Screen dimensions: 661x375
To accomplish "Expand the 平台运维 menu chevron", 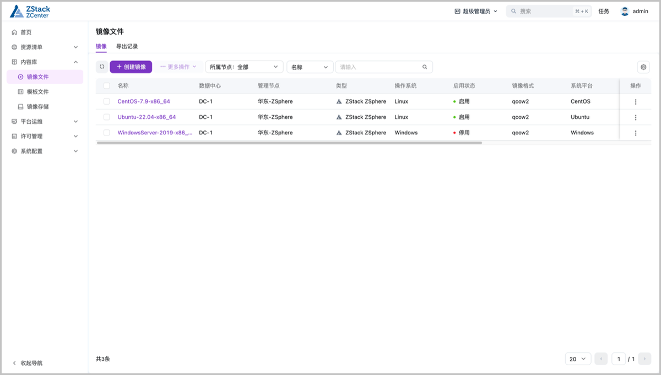I will (76, 122).
